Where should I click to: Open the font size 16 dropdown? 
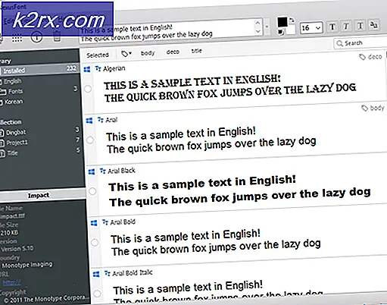311,28
